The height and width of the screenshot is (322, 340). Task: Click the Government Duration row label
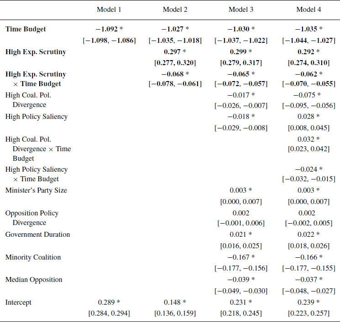tap(37, 235)
